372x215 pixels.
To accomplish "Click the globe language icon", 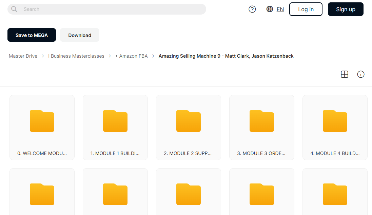I will point(270,9).
